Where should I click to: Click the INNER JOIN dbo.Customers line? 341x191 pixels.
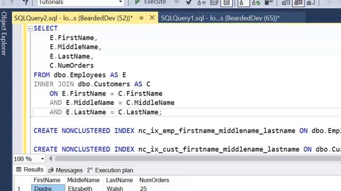pyautogui.click(x=92, y=84)
